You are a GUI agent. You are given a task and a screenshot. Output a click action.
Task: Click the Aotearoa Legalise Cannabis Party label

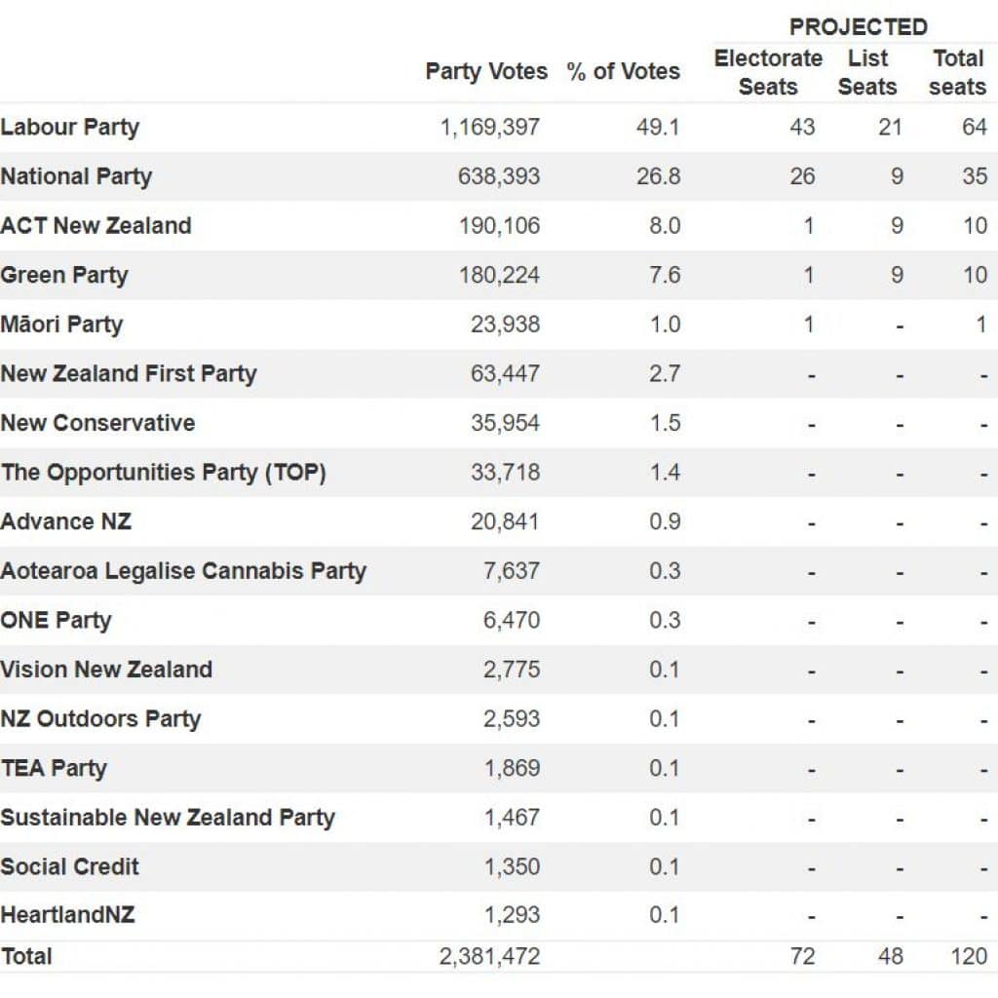(x=183, y=571)
